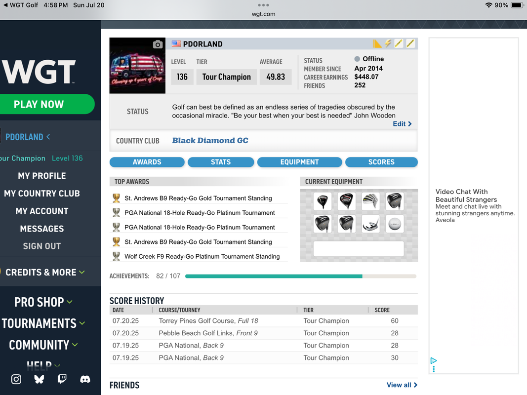The image size is (527, 395).
Task: Switch to the Scores tab
Action: pos(381,162)
